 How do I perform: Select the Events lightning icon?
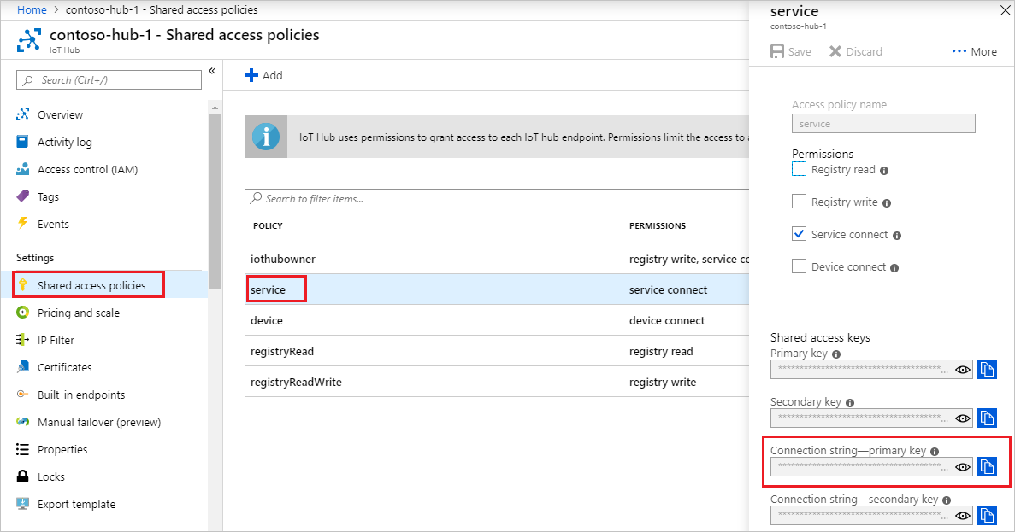(22, 224)
